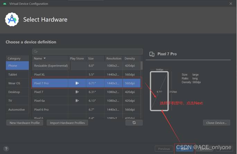Click the search magnifier icon
This screenshot has width=237, height=154.
click(36, 52)
